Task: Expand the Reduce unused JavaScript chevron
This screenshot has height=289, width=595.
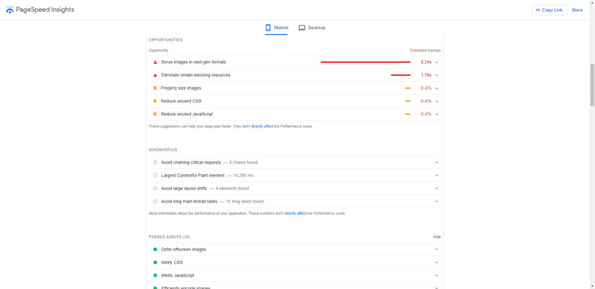Action: coord(437,114)
